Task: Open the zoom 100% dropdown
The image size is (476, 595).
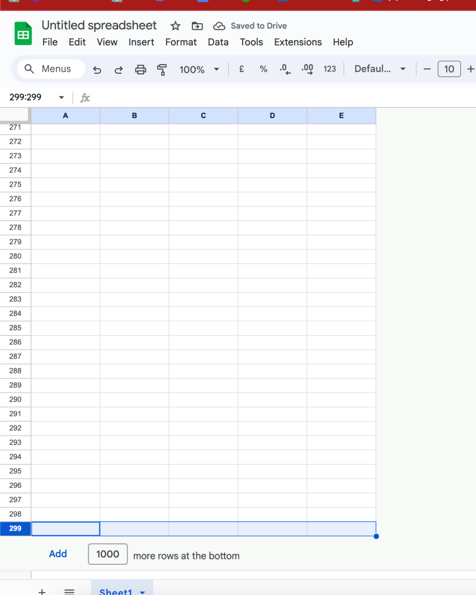Action: (199, 69)
